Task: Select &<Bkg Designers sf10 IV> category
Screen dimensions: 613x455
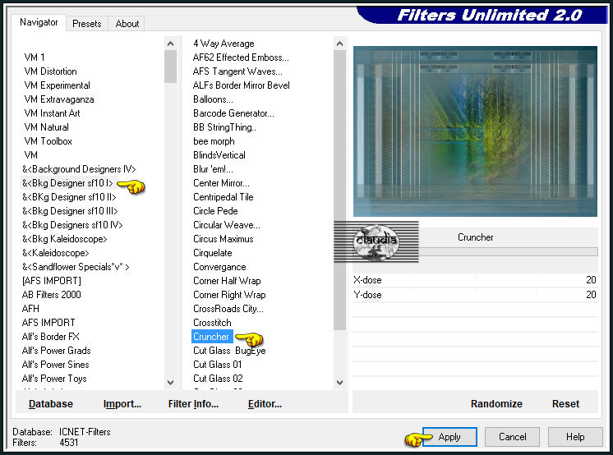Action: click(x=72, y=225)
